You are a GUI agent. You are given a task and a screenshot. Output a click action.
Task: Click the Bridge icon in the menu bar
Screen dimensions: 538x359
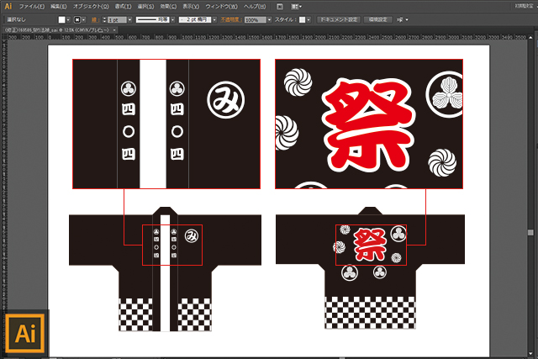click(x=279, y=6)
